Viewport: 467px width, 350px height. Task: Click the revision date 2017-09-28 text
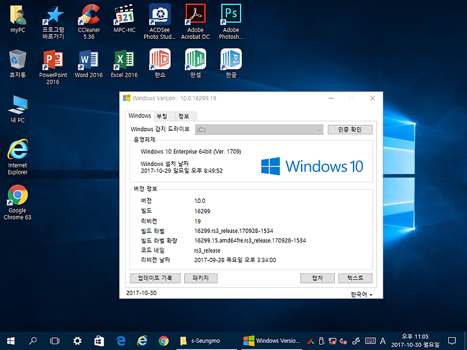[x=235, y=260]
